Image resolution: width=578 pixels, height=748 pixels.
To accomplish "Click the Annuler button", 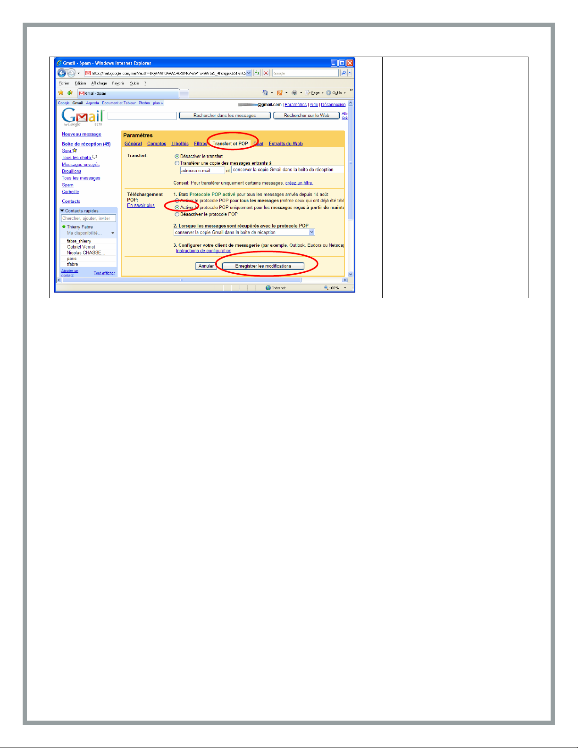I will pos(206,266).
